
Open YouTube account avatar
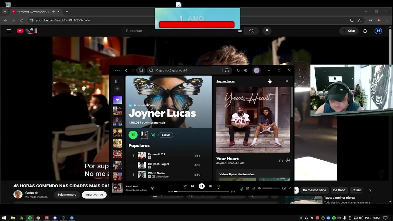(378, 31)
